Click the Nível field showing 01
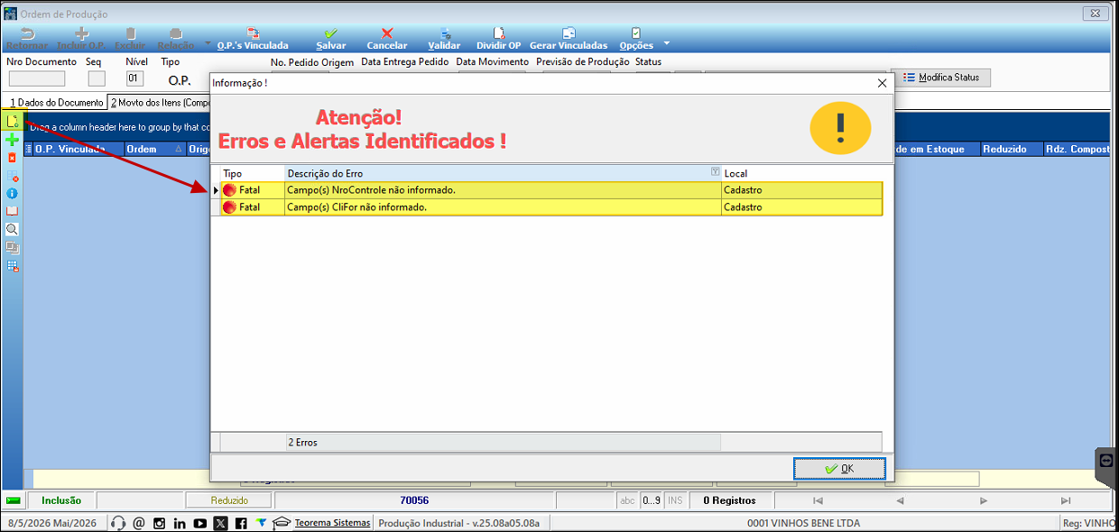The height and width of the screenshot is (532, 1119). [135, 78]
